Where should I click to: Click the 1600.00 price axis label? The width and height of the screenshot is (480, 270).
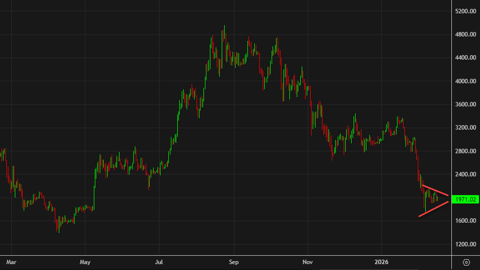(466, 221)
